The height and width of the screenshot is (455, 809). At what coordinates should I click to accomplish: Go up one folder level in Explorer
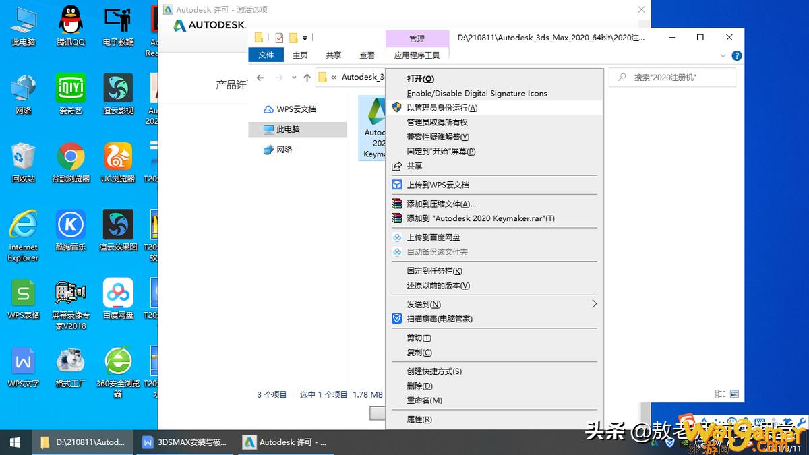coord(307,78)
